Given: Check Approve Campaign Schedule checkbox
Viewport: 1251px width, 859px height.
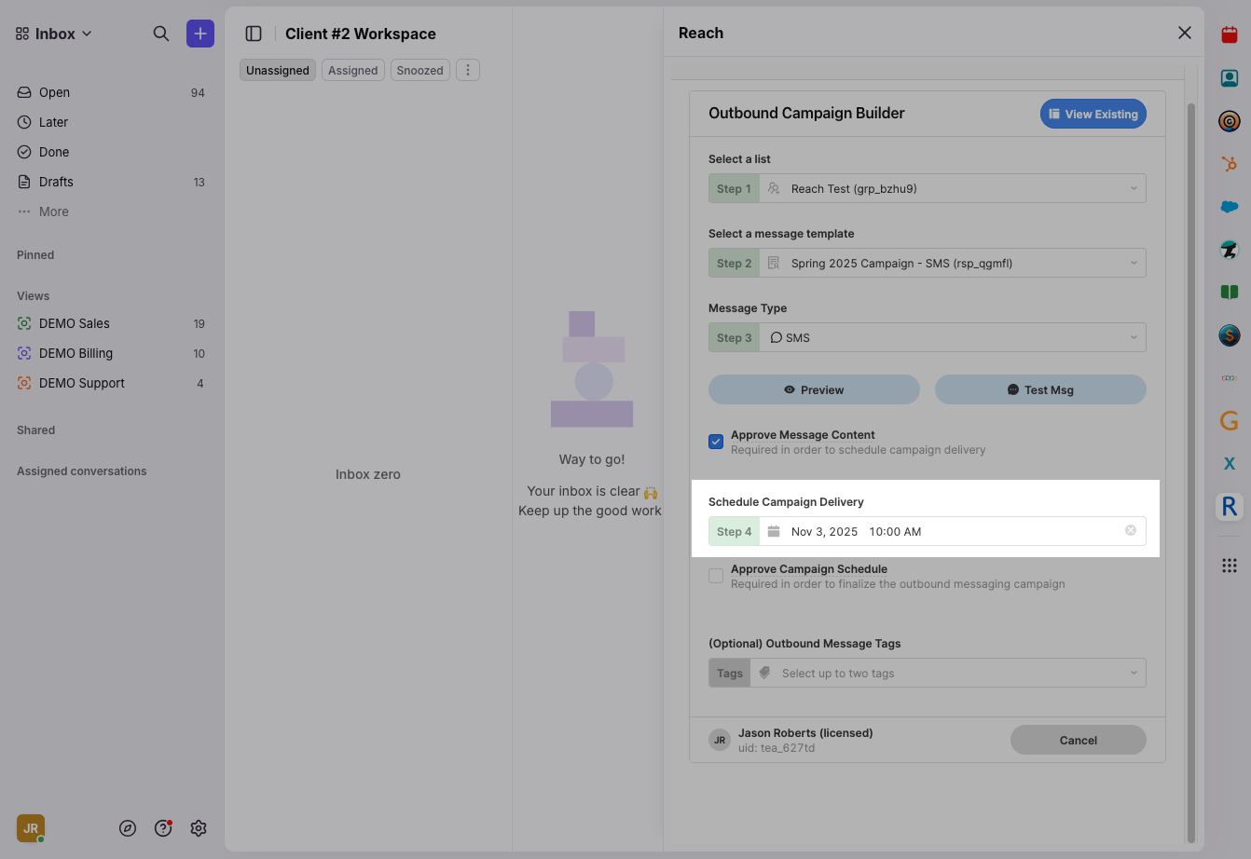Looking at the screenshot, I should [716, 576].
